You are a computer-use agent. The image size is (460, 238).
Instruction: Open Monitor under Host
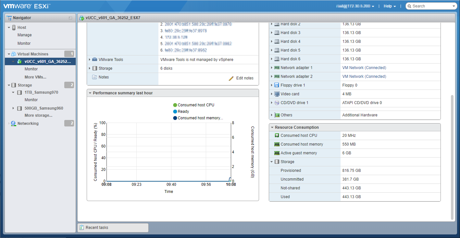click(x=24, y=43)
